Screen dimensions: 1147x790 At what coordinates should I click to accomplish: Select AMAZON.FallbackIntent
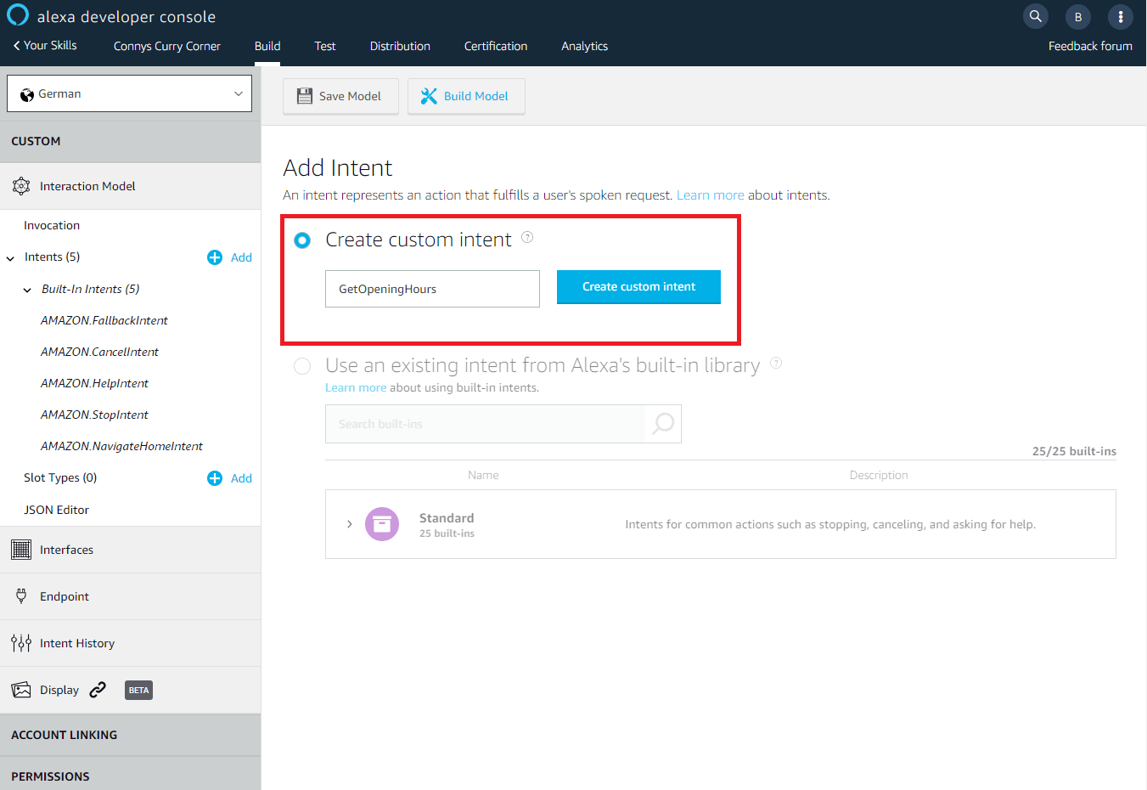(x=104, y=320)
